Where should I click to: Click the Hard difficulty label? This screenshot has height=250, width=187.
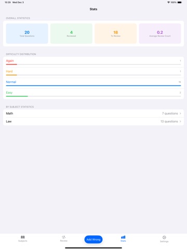[x=9, y=71]
